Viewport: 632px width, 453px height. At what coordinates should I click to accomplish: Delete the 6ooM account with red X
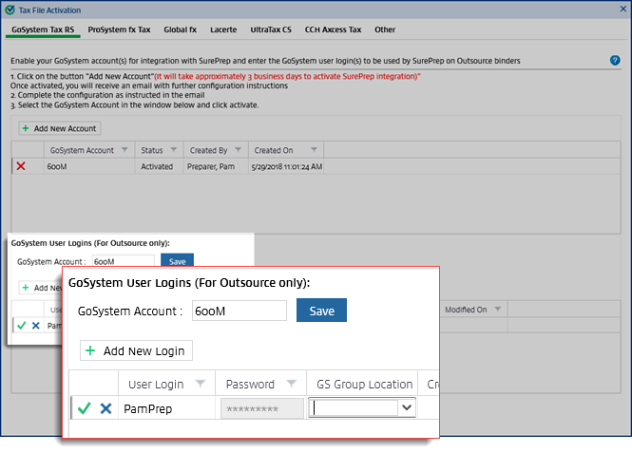21,166
